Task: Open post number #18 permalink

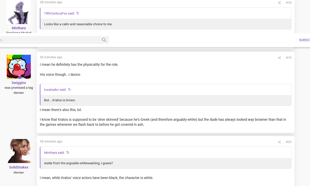Action: click(288, 3)
